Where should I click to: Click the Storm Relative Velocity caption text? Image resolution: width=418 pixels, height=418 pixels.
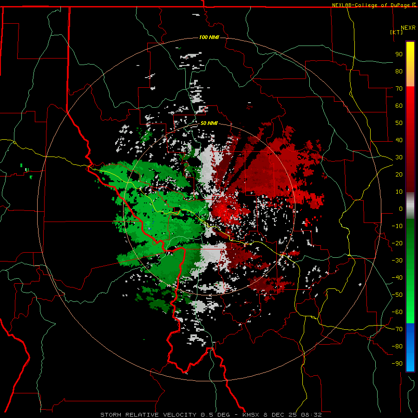point(148,415)
